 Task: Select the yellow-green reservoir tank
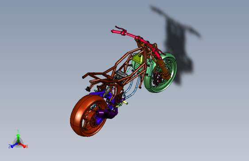[x=138, y=59]
